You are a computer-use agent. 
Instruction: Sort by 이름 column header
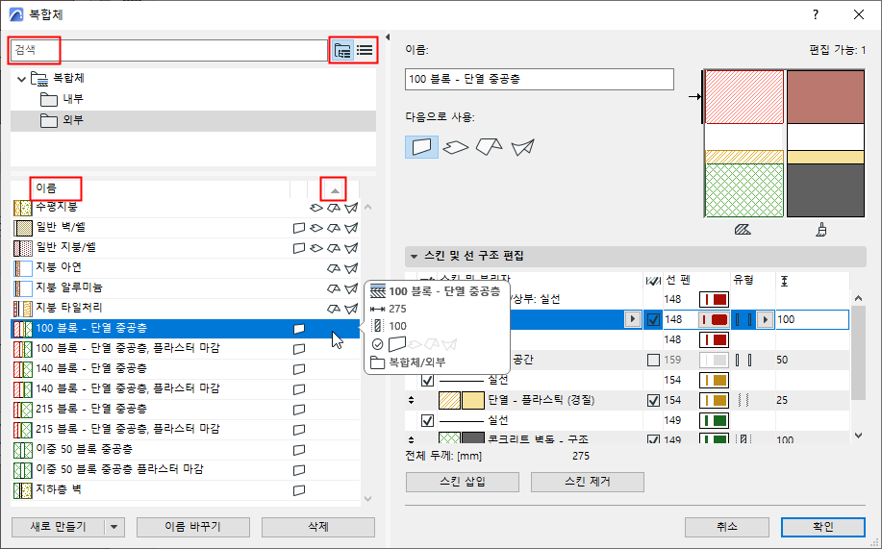click(46, 188)
